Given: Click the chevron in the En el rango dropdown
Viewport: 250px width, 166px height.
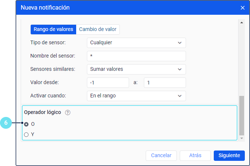Looking at the screenshot, I should click(180, 96).
